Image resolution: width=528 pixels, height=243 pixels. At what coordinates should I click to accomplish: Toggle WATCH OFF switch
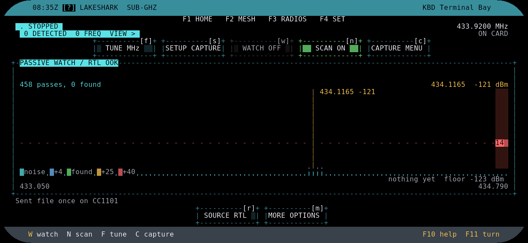pyautogui.click(x=262, y=48)
